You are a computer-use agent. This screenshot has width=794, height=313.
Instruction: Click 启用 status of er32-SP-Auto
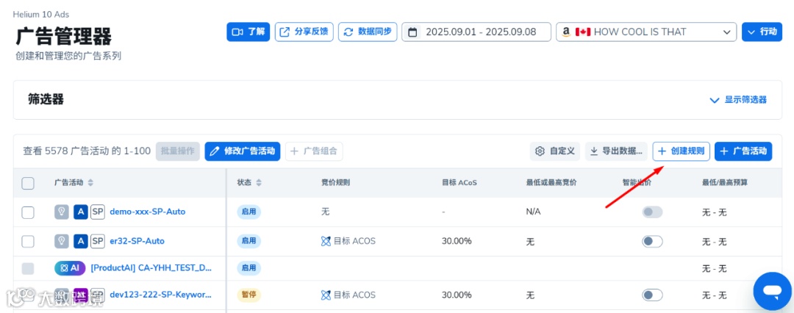click(248, 241)
